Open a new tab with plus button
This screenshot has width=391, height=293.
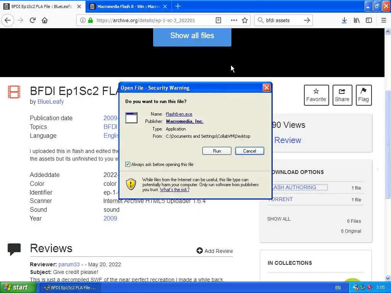[x=178, y=6]
